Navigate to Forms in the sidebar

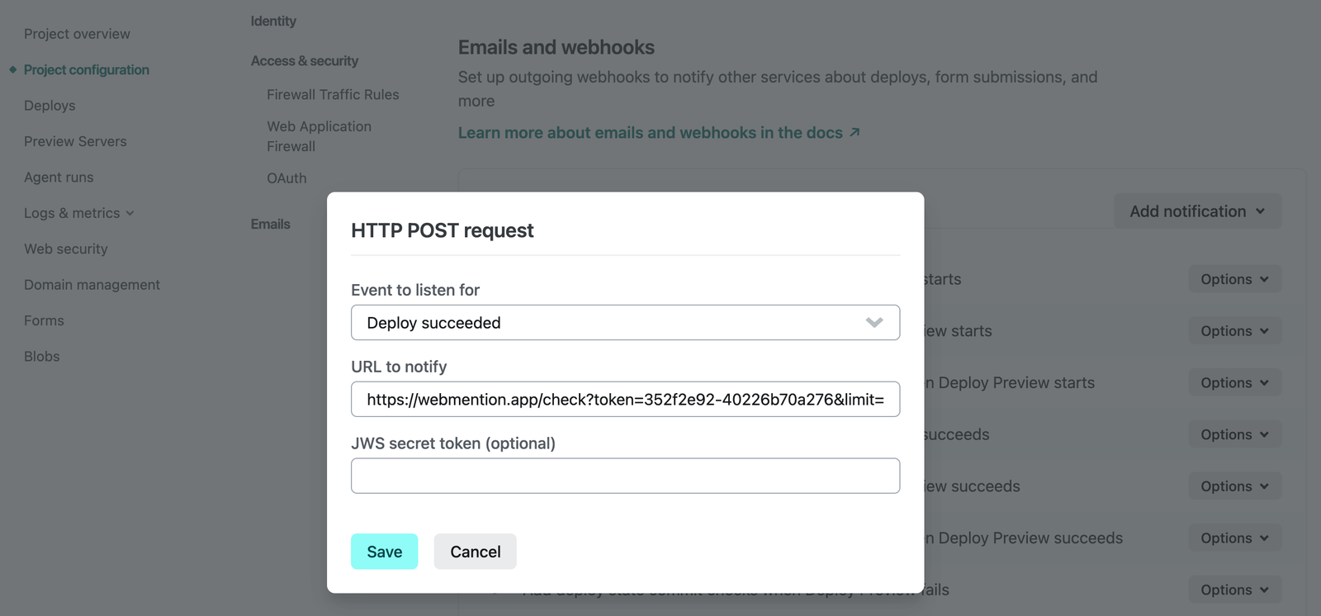(x=43, y=320)
